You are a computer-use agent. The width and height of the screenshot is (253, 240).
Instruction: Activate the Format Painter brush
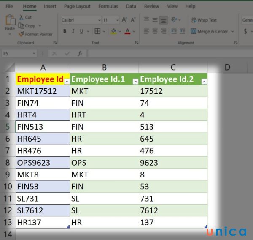21,34
